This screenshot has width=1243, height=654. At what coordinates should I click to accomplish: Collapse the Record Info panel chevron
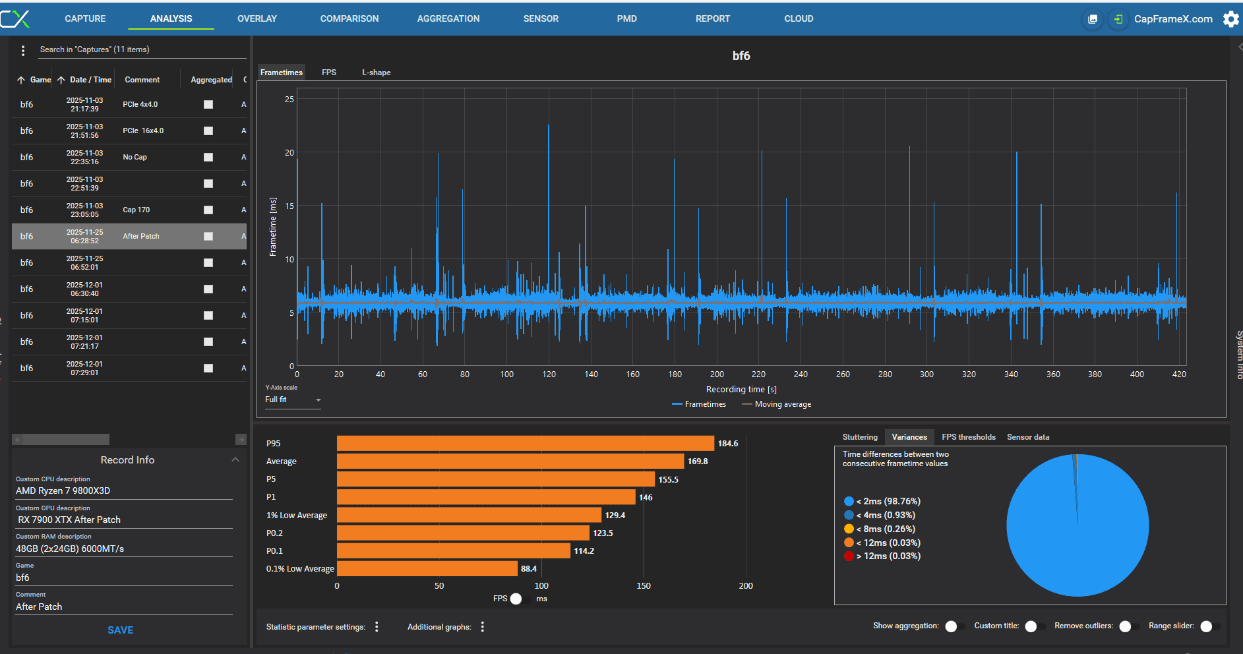click(x=235, y=460)
